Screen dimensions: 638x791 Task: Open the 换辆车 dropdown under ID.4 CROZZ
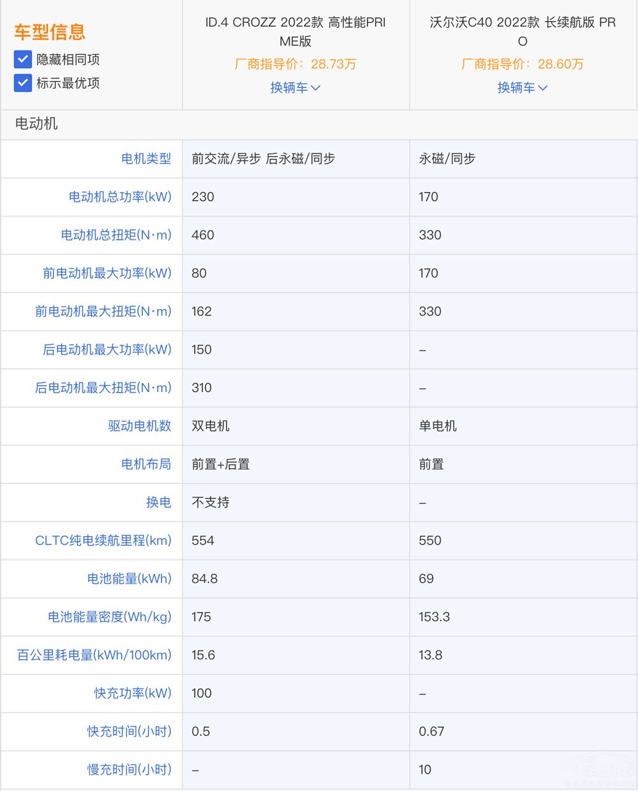coord(295,87)
